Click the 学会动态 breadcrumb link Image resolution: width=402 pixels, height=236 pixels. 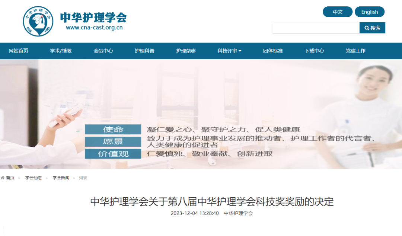(x=33, y=178)
